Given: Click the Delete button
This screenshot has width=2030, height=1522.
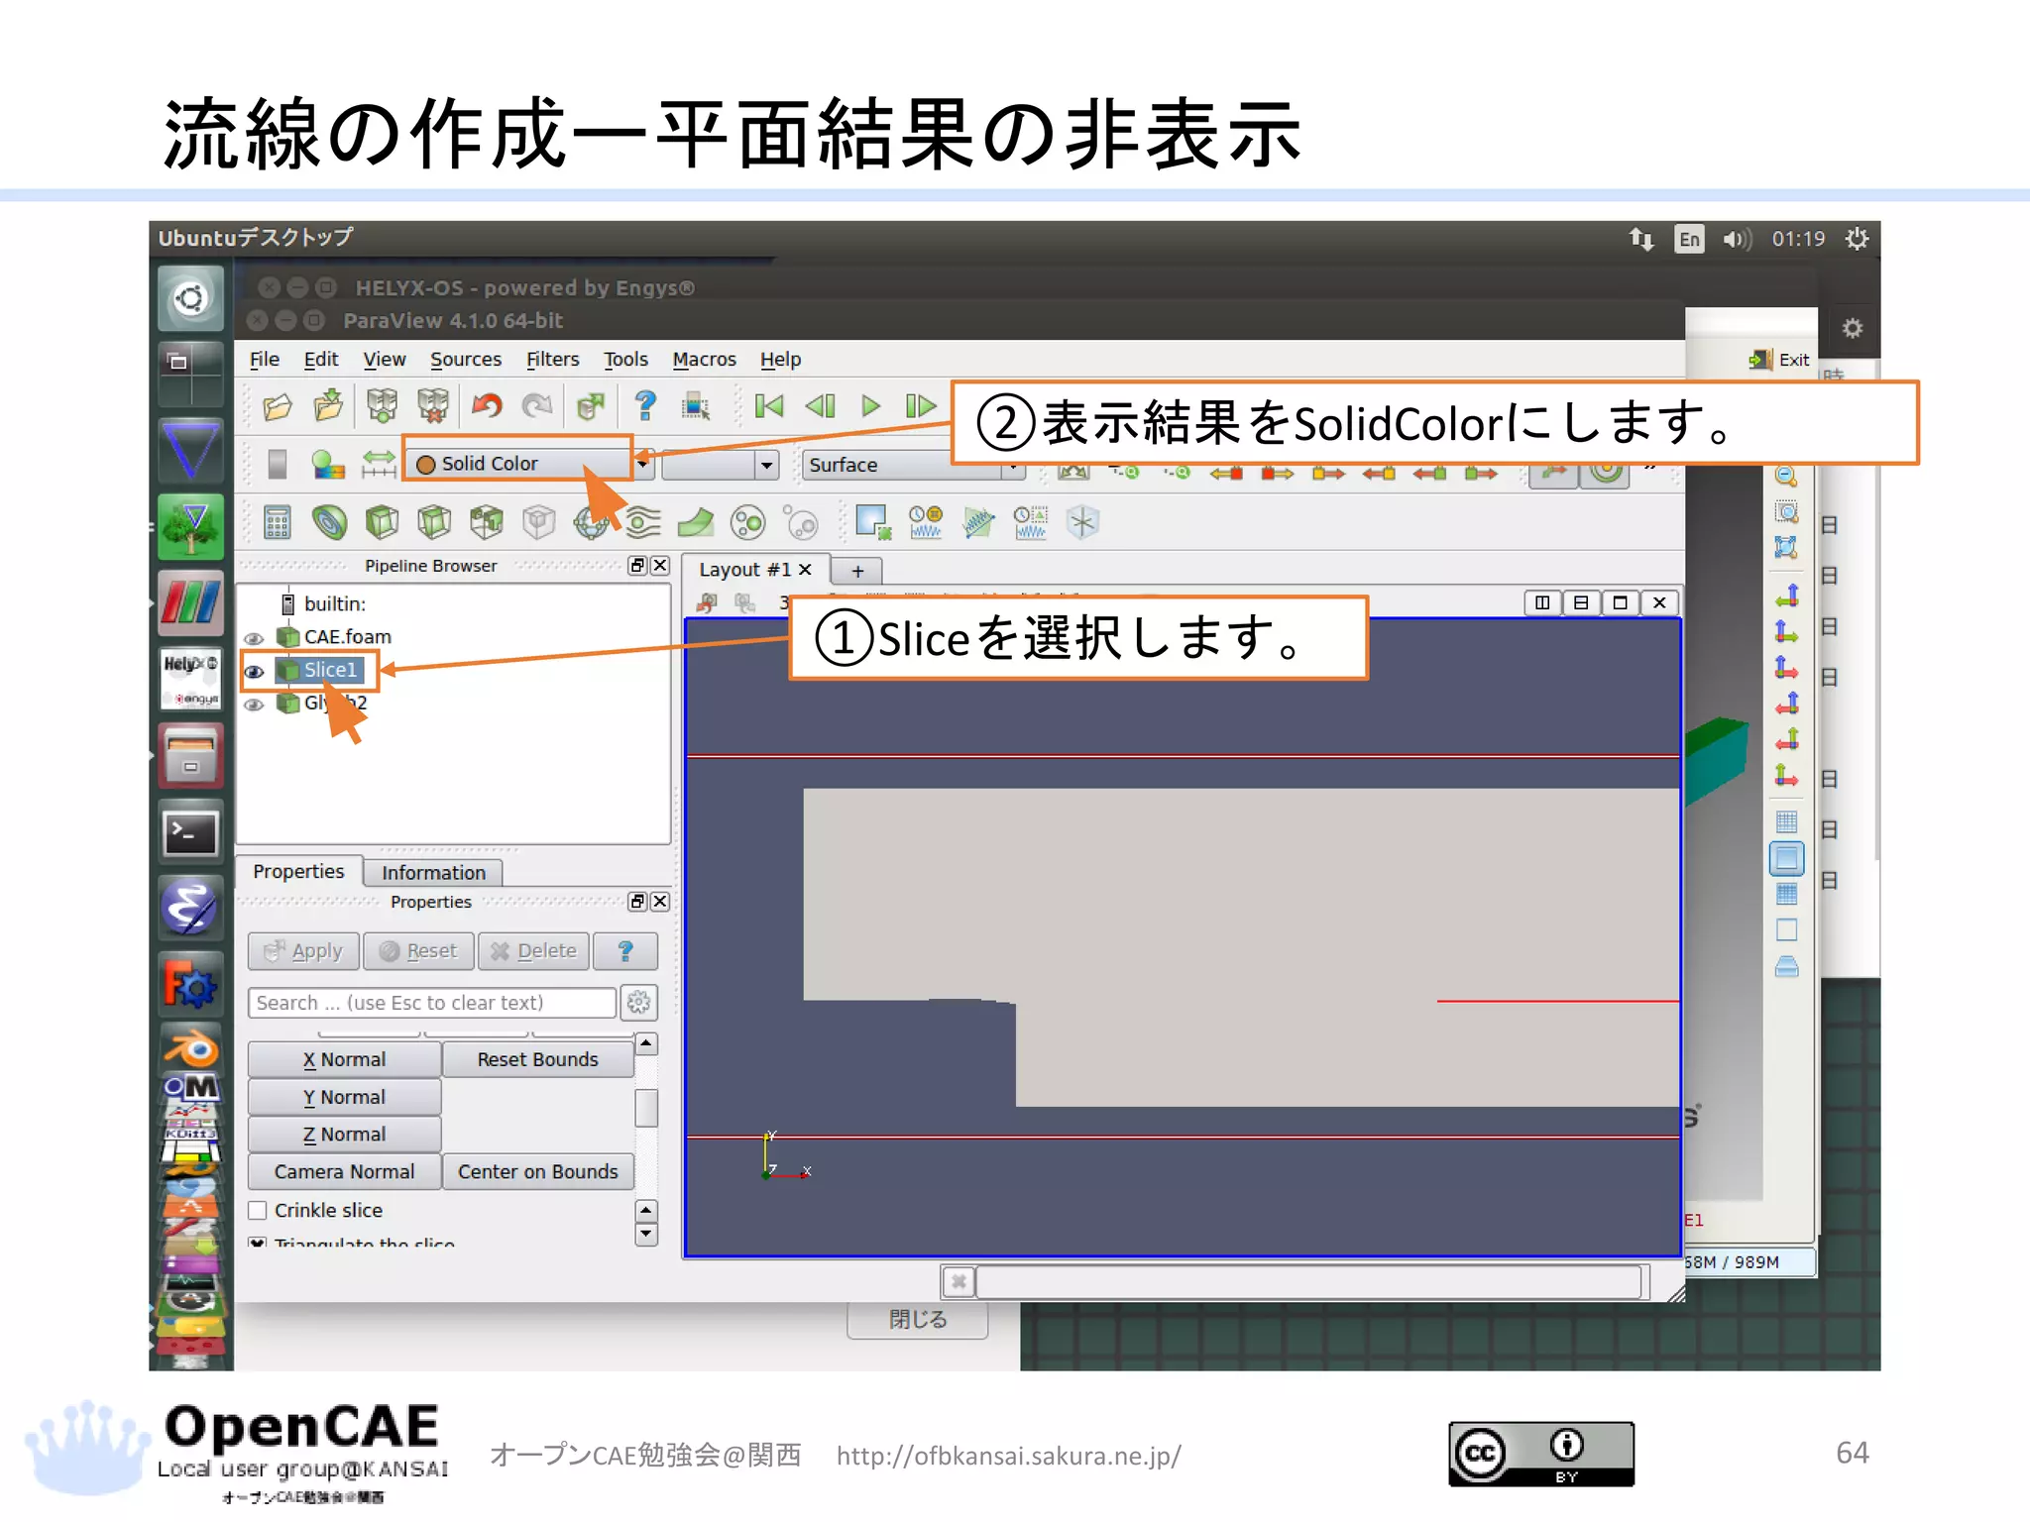Looking at the screenshot, I should (x=533, y=951).
